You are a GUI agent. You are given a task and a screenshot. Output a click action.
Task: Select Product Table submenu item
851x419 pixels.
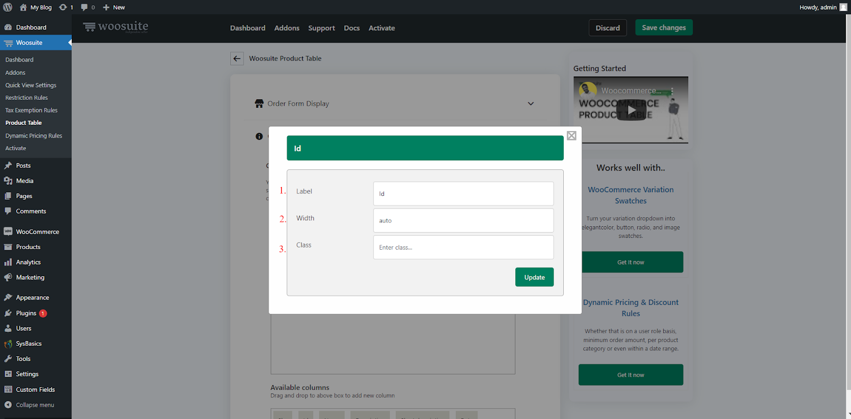(x=23, y=123)
